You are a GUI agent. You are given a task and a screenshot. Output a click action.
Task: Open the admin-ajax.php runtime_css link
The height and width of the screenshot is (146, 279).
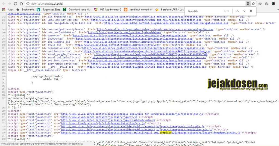tap(147, 51)
